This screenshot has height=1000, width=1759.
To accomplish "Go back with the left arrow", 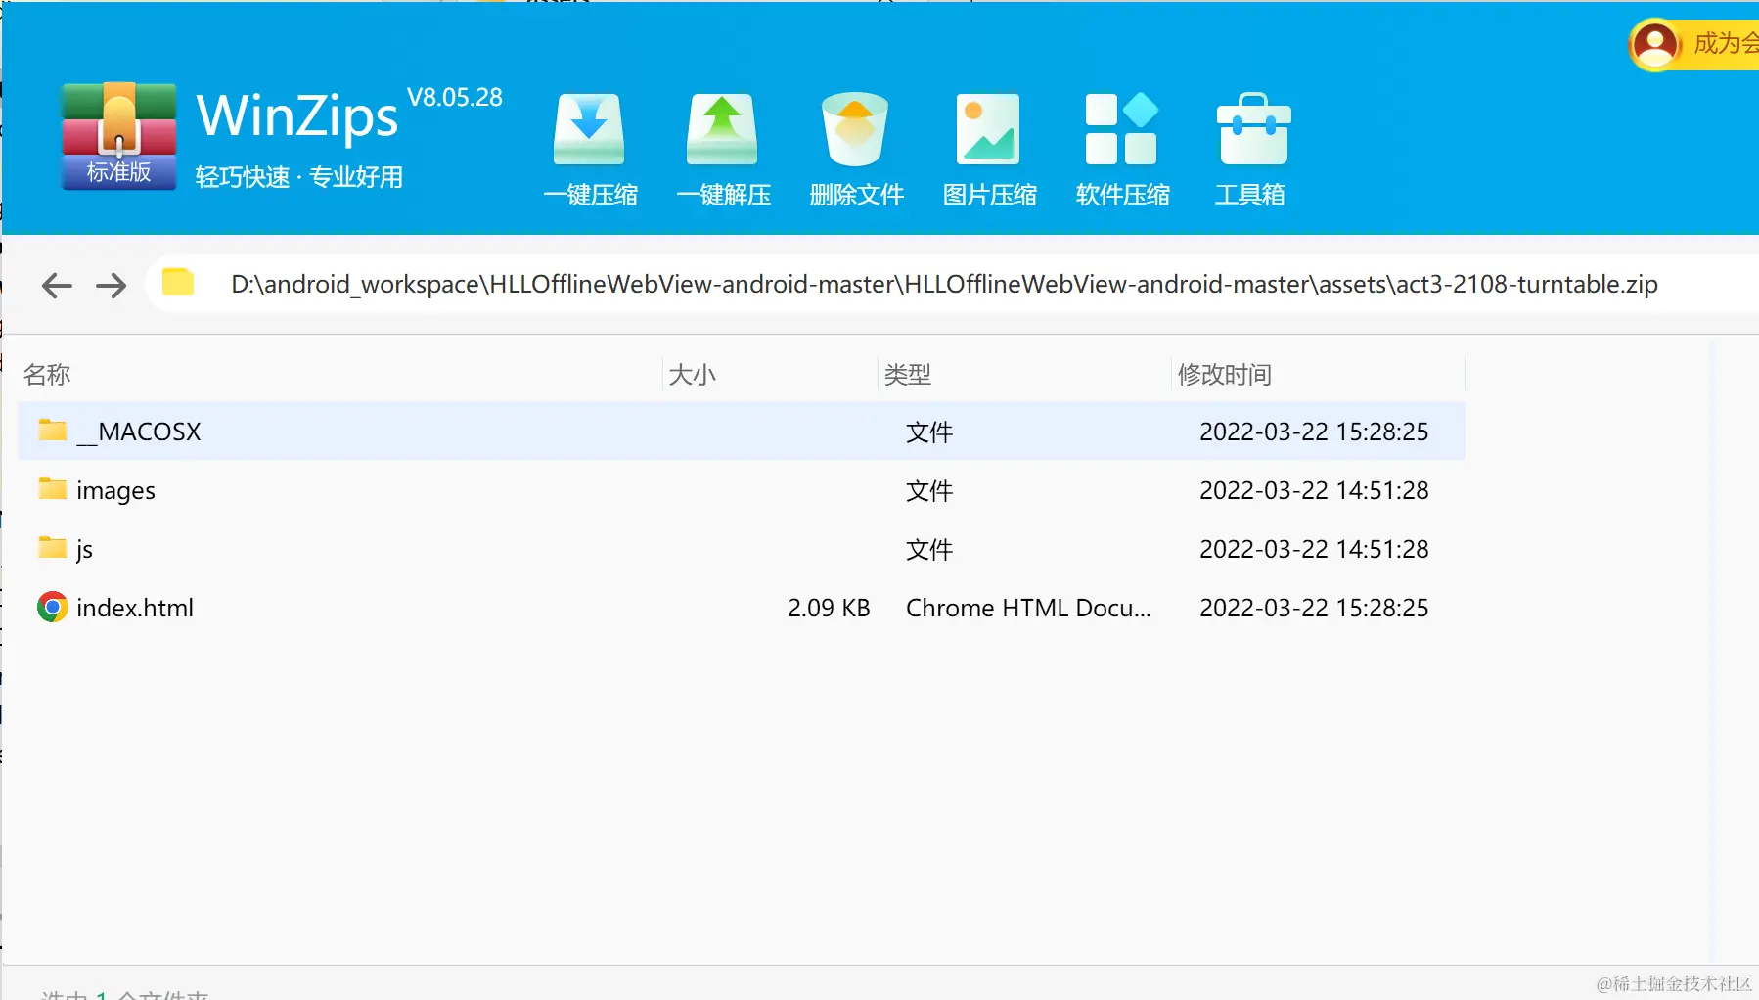I will [57, 285].
